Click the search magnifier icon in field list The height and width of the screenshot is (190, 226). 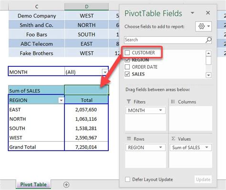(x=208, y=40)
